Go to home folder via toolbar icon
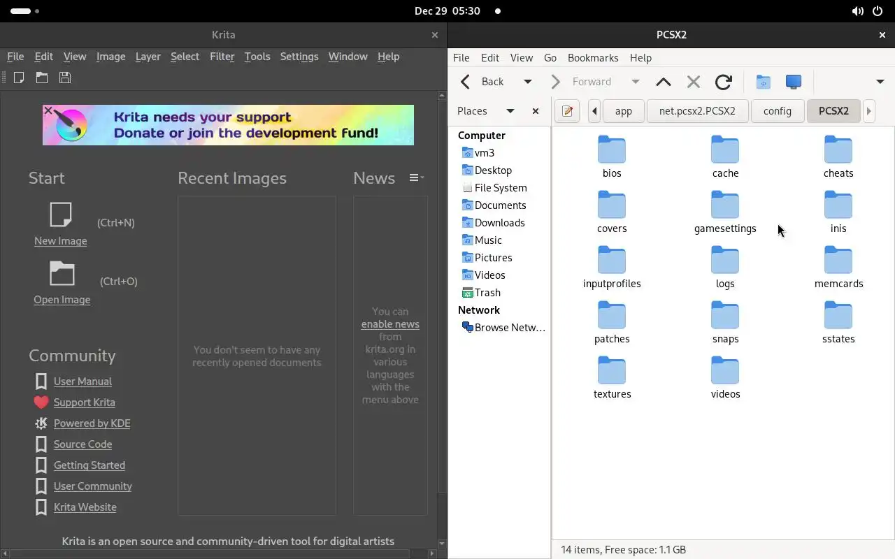The image size is (895, 559). tap(764, 82)
